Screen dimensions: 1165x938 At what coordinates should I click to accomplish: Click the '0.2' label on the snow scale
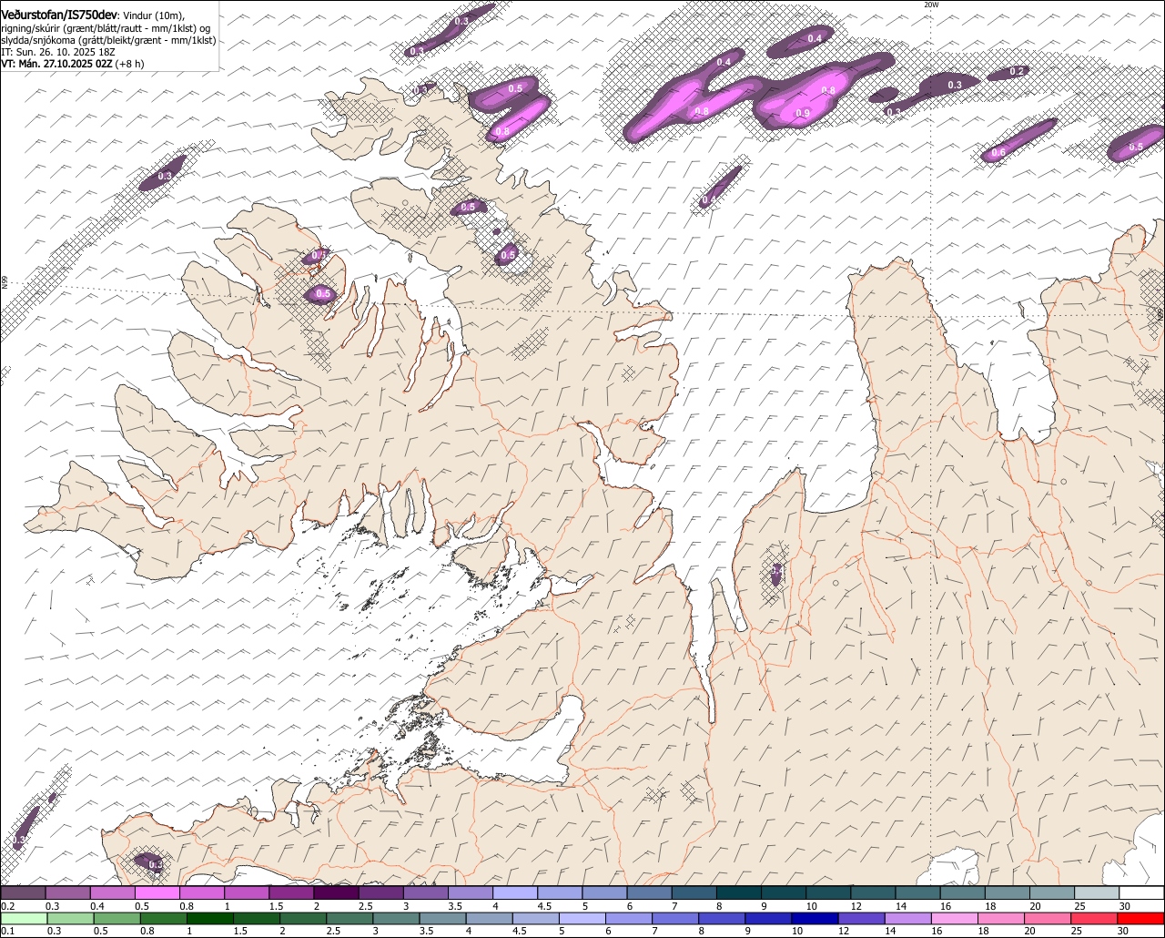click(x=7, y=906)
